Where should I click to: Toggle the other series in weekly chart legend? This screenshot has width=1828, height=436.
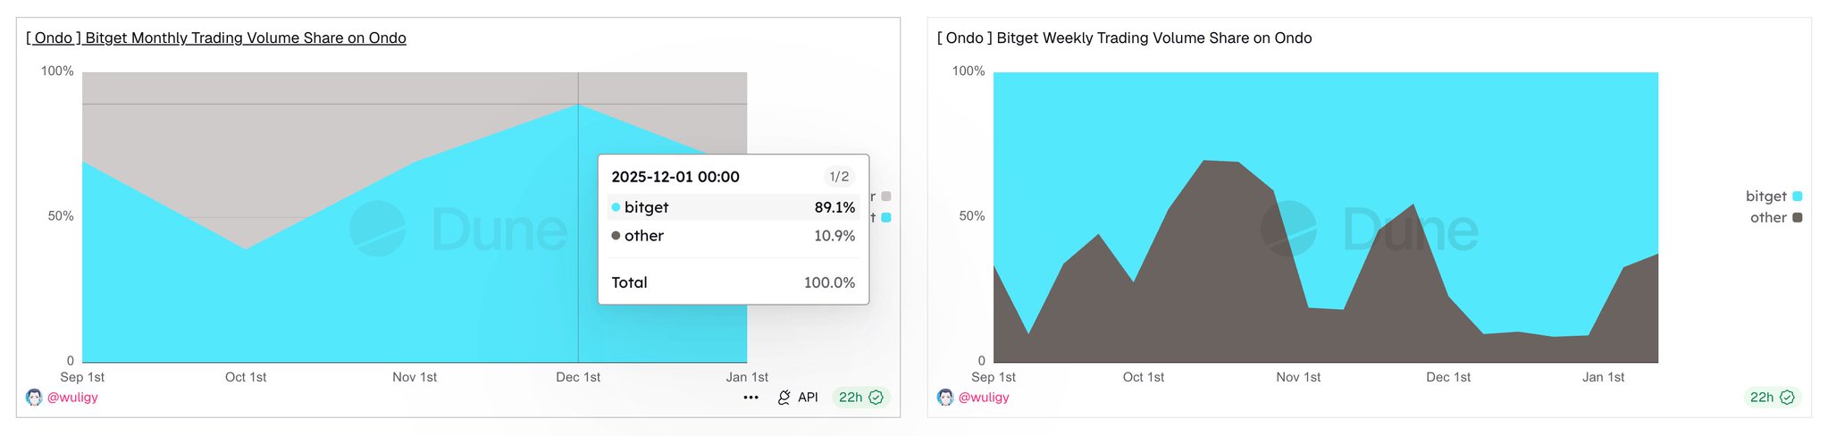[x=1775, y=218]
